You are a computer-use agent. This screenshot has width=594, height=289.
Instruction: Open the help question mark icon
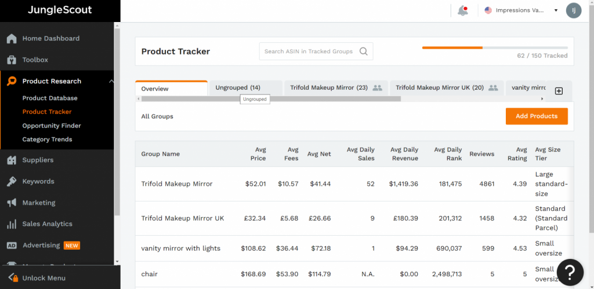tap(570, 272)
